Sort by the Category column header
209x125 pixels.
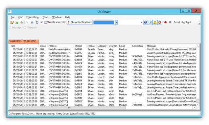(102, 46)
